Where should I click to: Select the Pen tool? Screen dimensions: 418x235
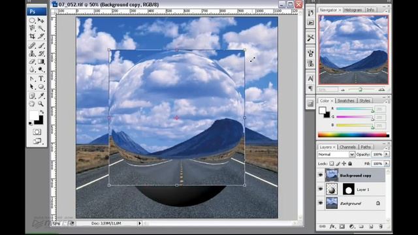point(32,79)
